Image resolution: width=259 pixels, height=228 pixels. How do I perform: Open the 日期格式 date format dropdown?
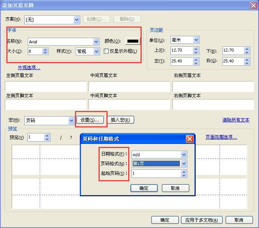point(184,154)
